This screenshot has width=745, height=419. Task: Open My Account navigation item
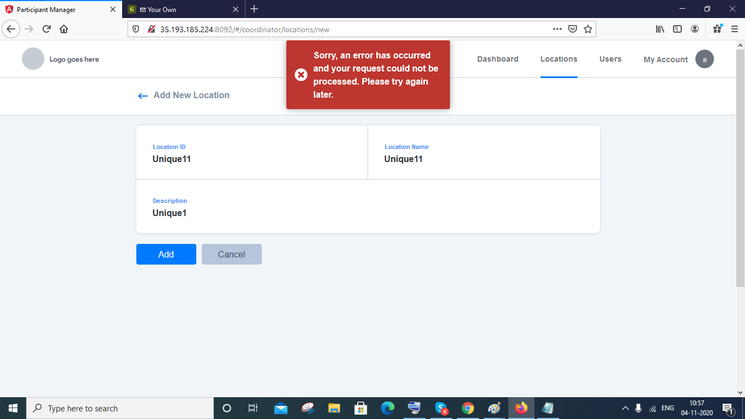[665, 59]
